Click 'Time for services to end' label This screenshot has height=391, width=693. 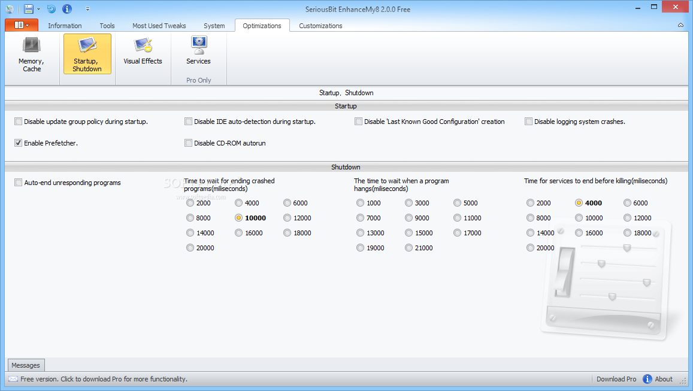[x=596, y=181]
